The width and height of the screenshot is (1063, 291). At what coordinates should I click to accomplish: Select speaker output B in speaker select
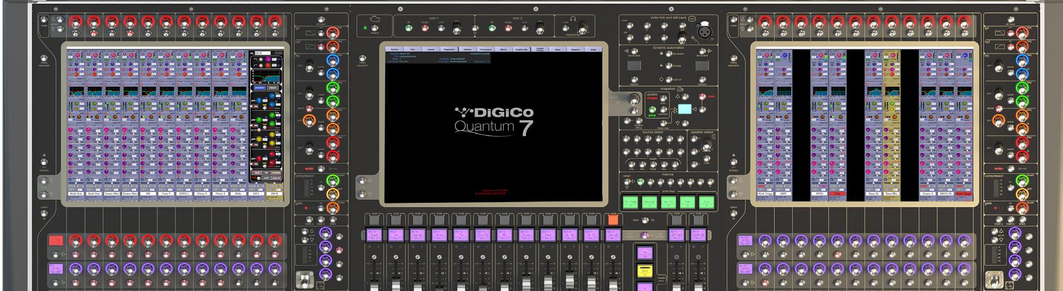pyautogui.click(x=693, y=152)
